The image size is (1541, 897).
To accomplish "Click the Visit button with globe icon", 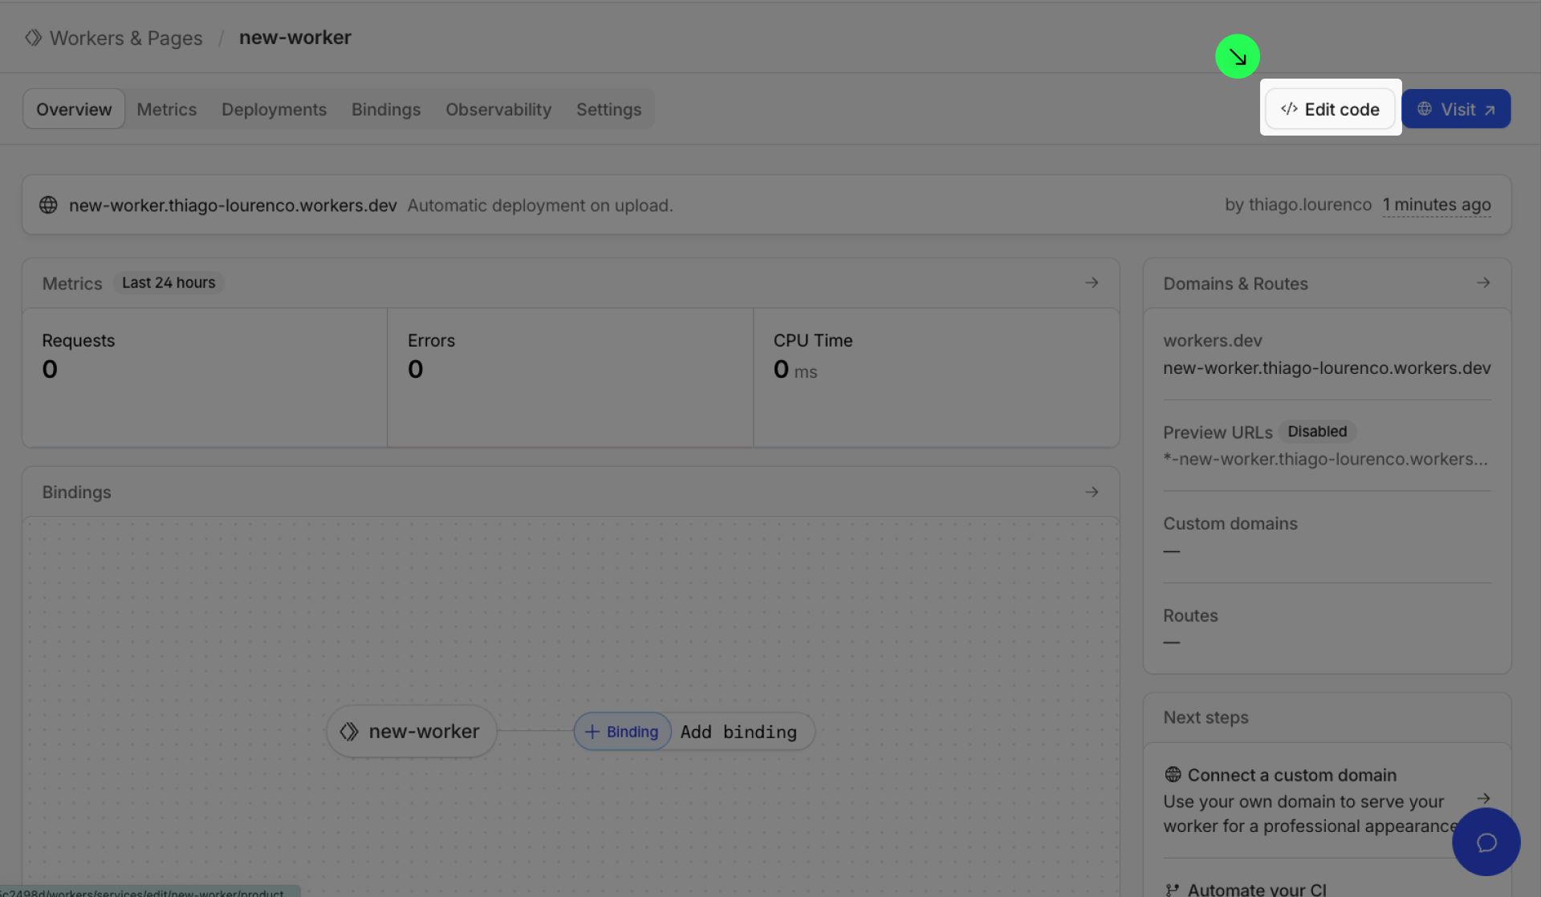I will [x=1455, y=109].
